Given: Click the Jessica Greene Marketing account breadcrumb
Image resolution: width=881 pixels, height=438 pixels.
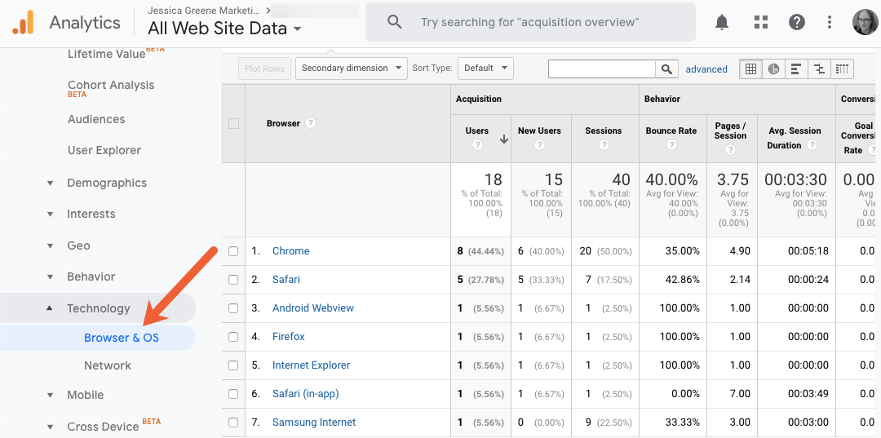Looking at the screenshot, I should 205,10.
